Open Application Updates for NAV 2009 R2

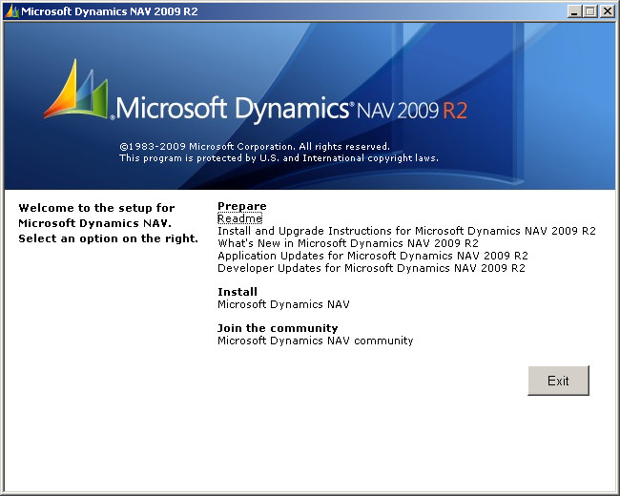[373, 256]
